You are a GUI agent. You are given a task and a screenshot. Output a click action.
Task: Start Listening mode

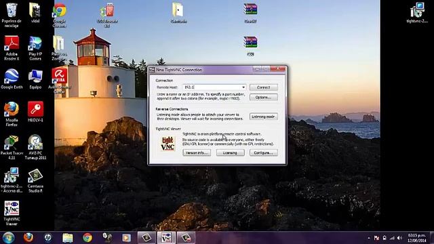(264, 117)
